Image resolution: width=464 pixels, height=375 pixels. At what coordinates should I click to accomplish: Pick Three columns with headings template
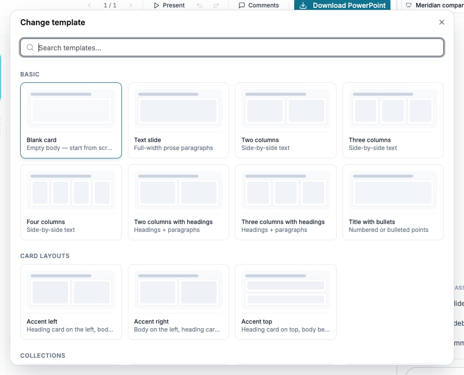pos(286,202)
